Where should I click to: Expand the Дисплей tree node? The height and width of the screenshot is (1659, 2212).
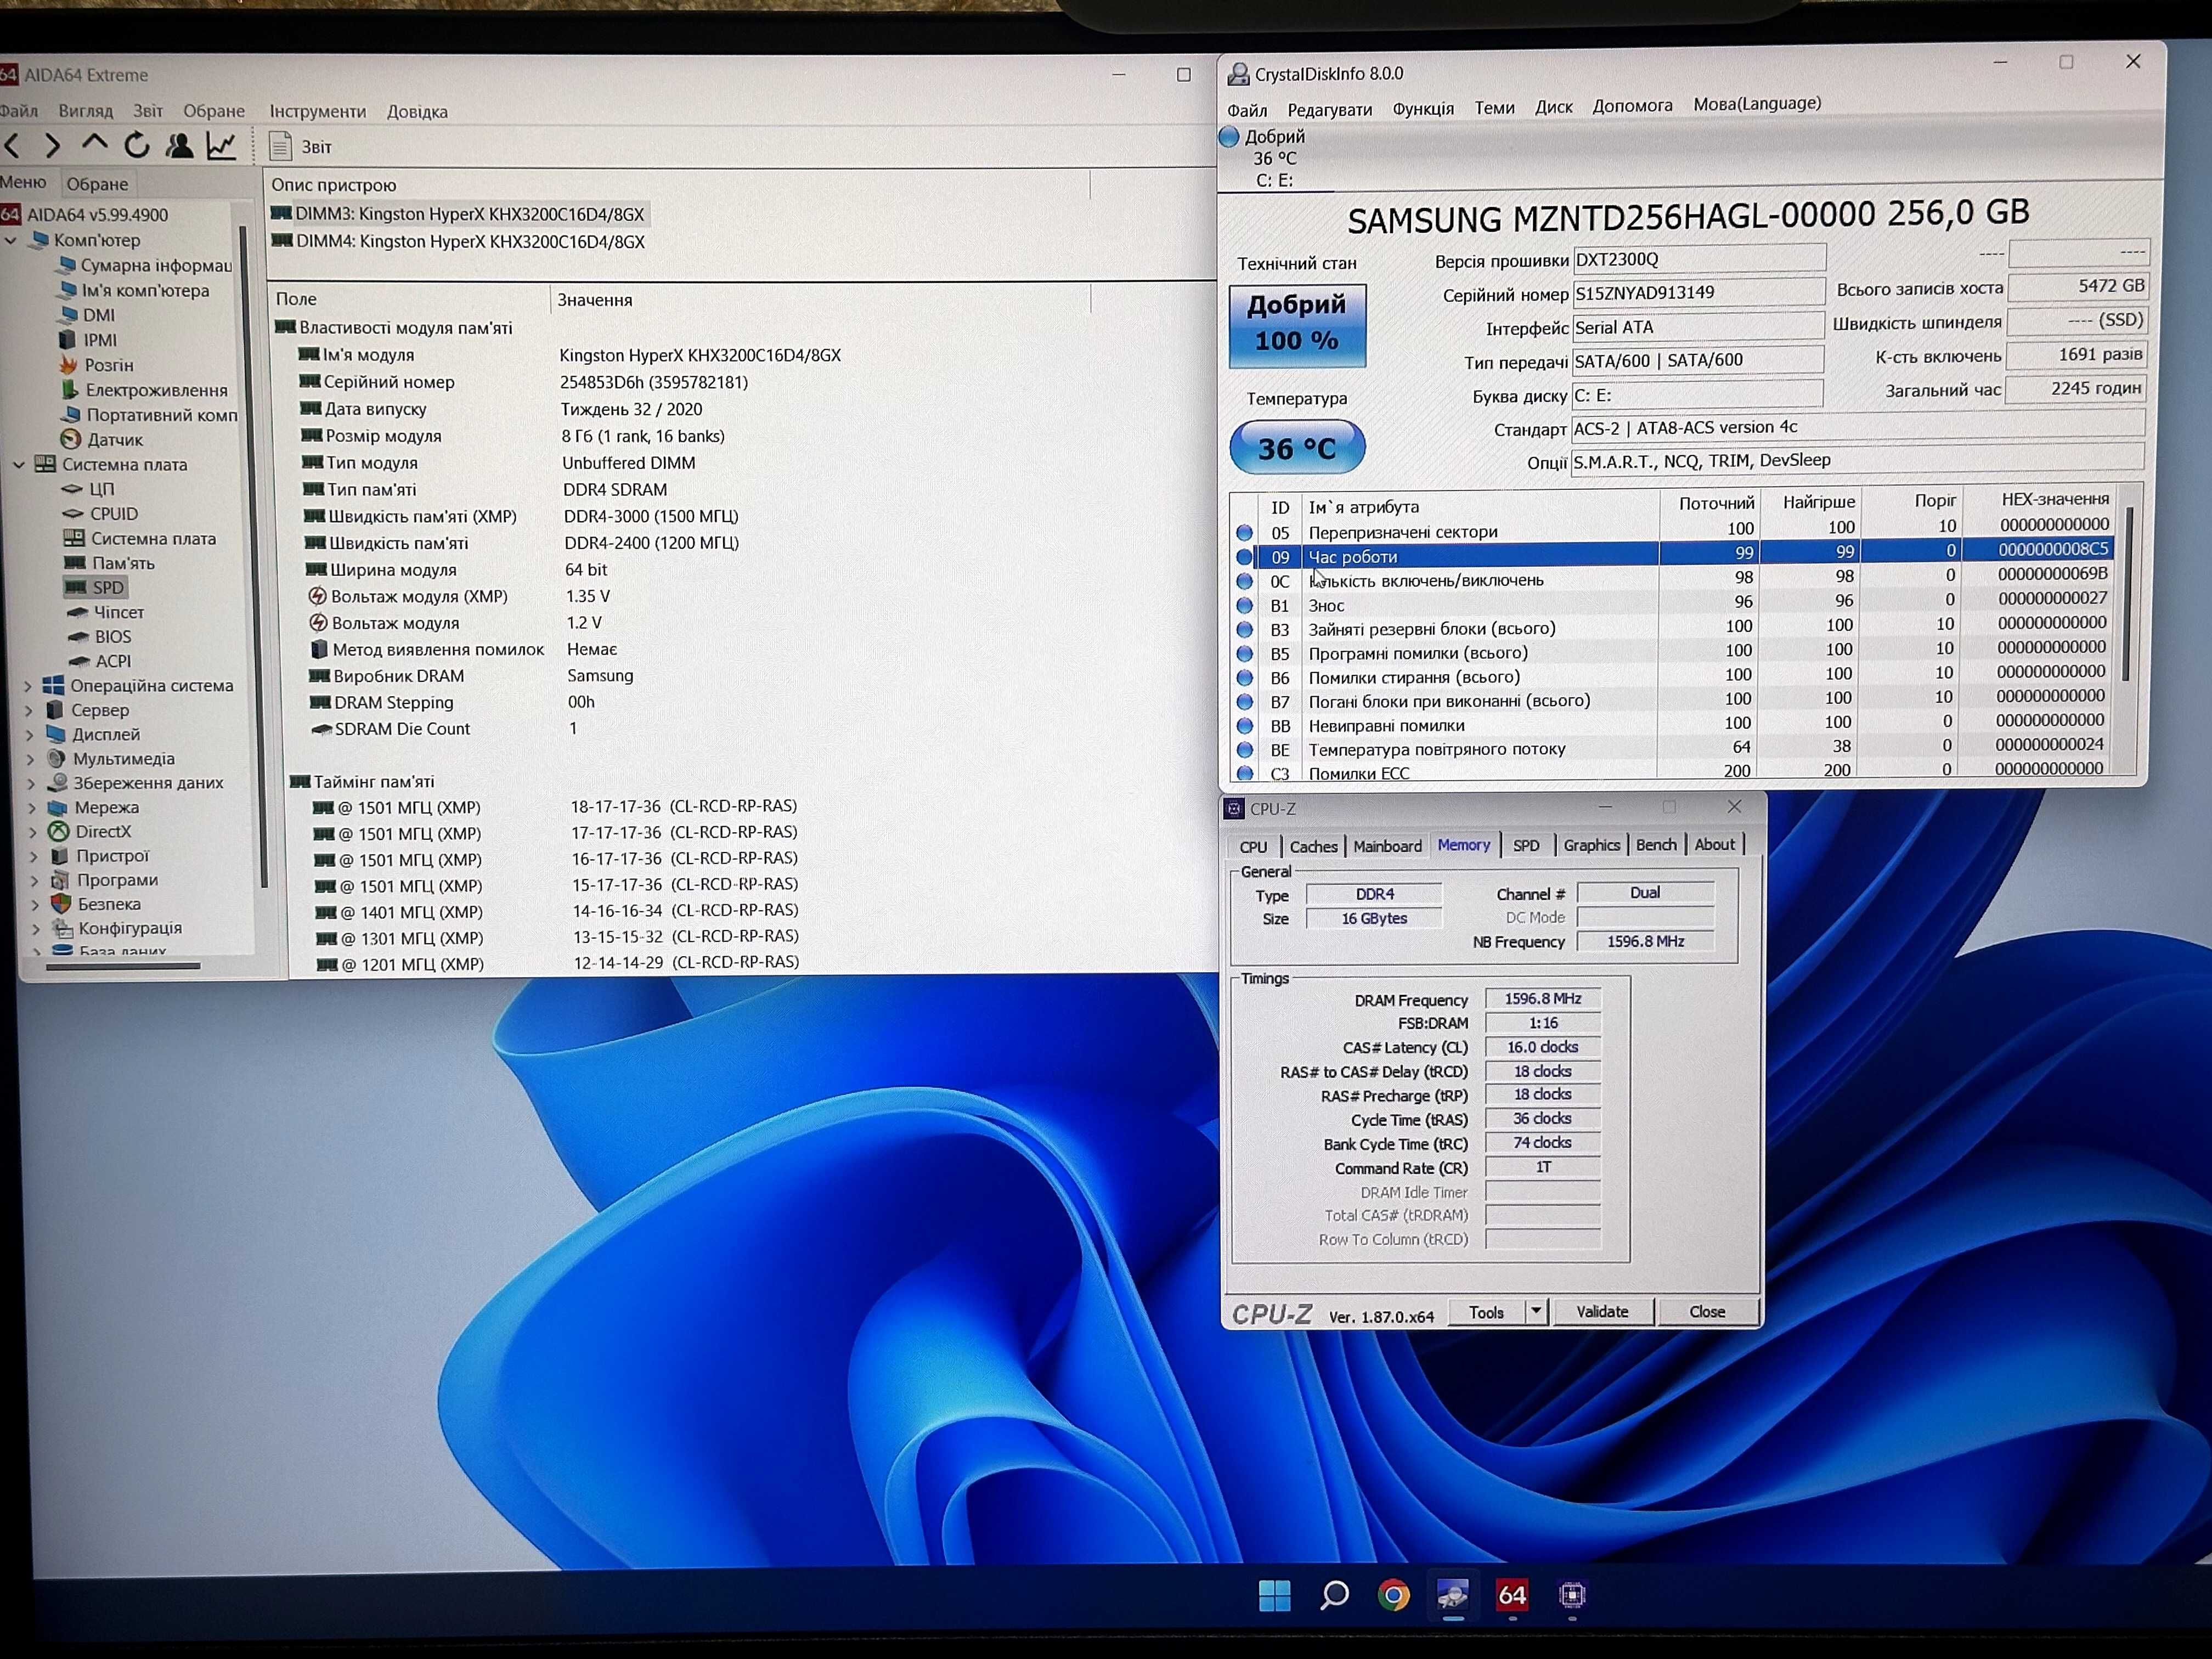pos(29,735)
